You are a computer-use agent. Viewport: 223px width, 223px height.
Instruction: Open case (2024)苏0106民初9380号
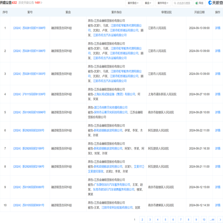[28, 187]
